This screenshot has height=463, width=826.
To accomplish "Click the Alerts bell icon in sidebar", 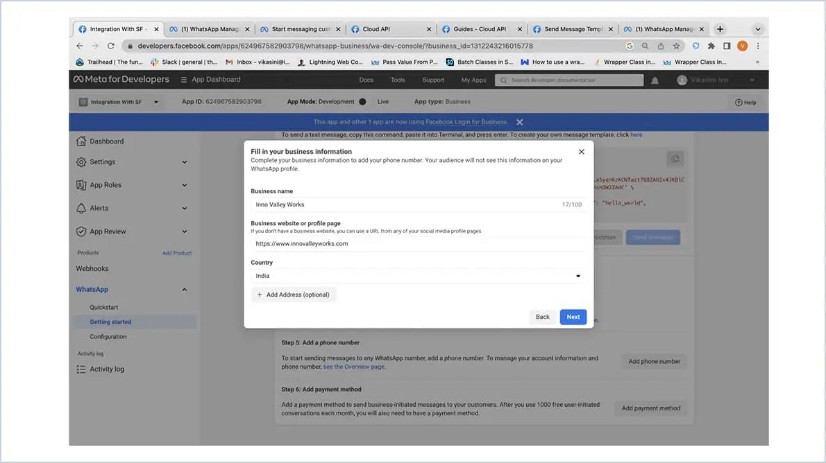I will [81, 209].
